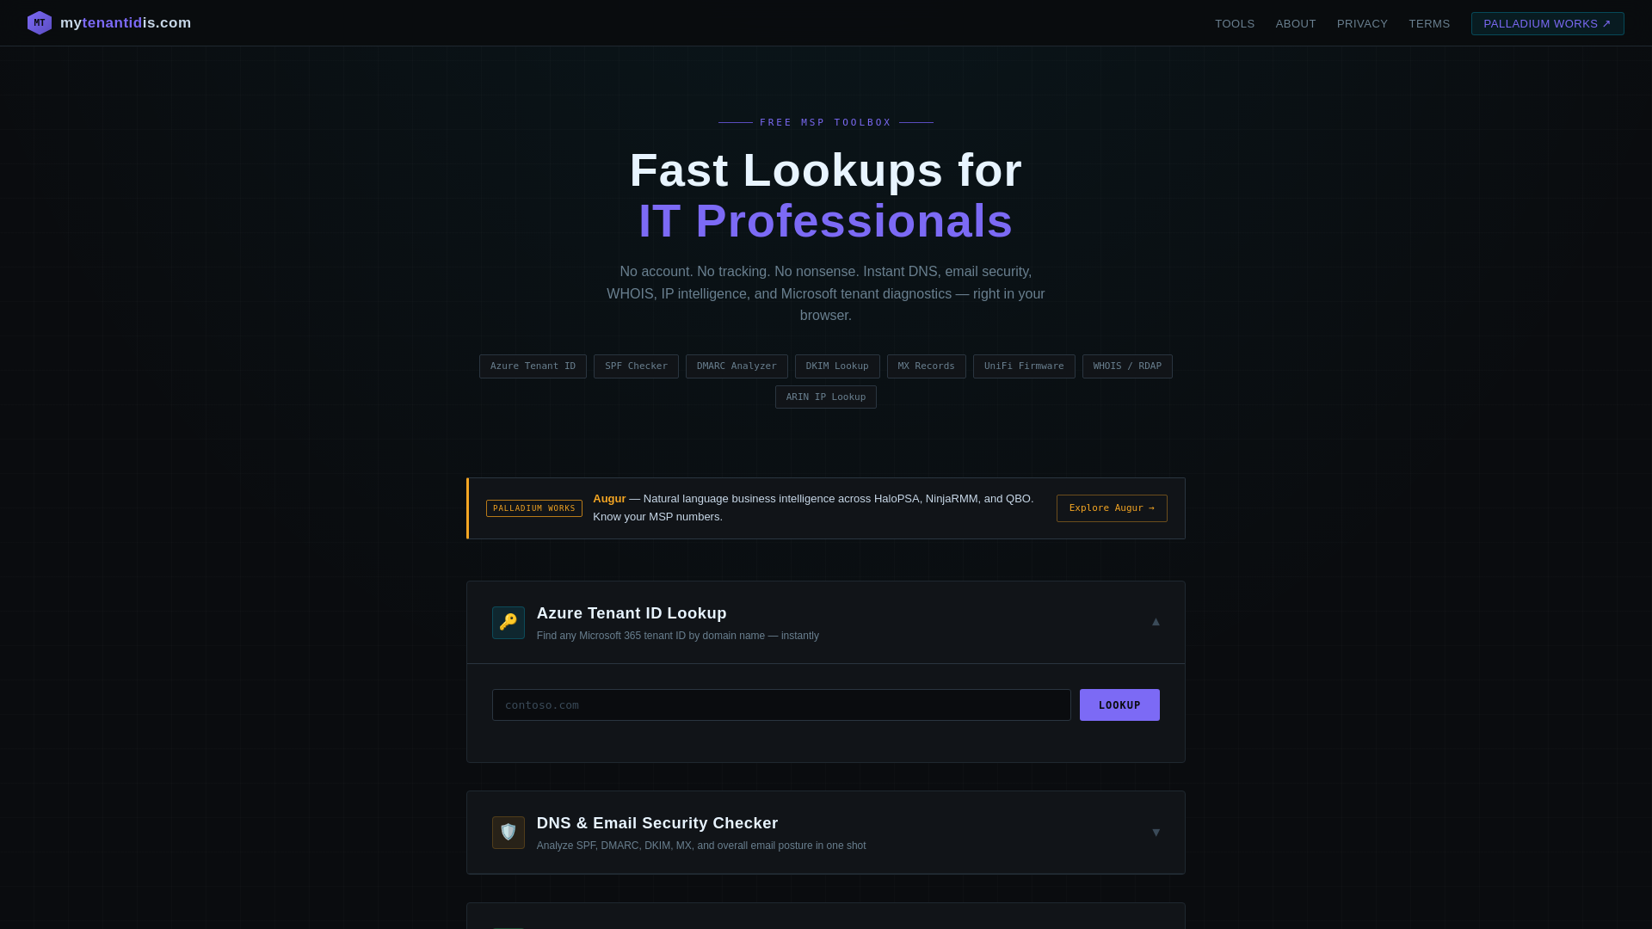
Task: Click the tenant ID by domain subtitle
Action: 678,636
